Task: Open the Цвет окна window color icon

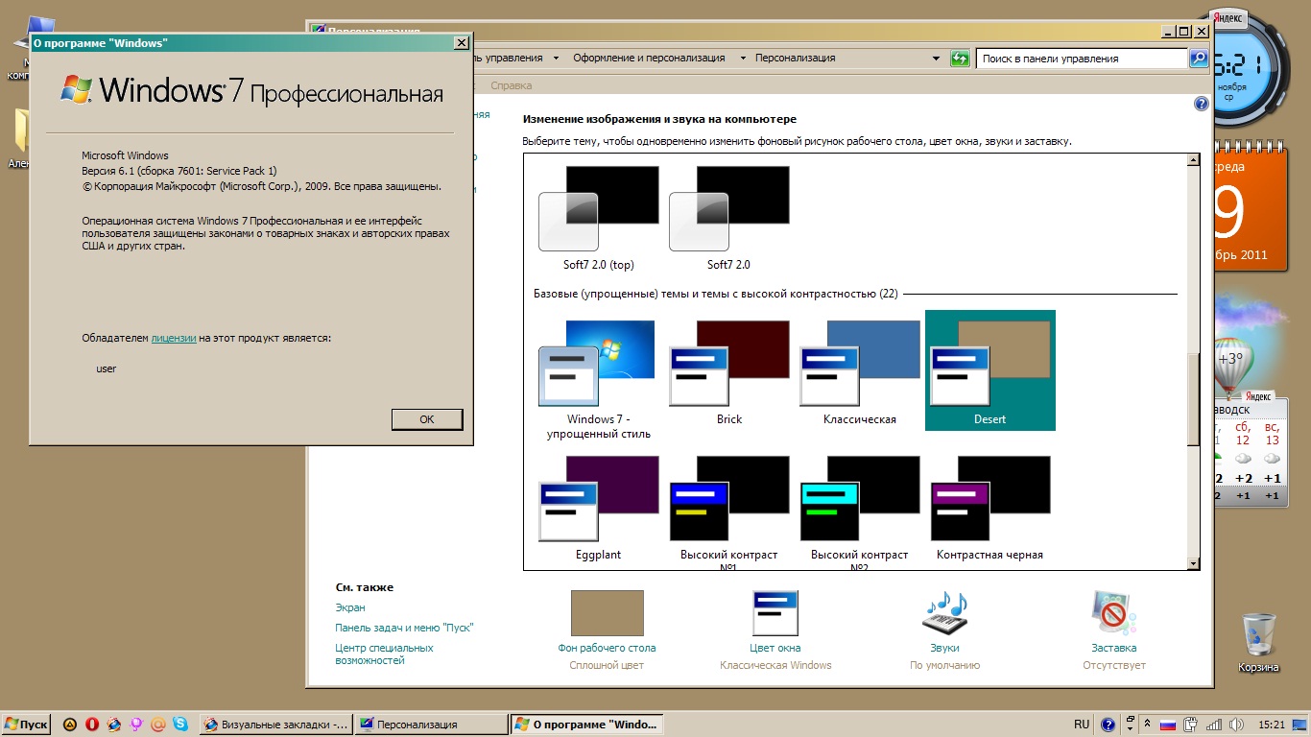Action: 775,614
